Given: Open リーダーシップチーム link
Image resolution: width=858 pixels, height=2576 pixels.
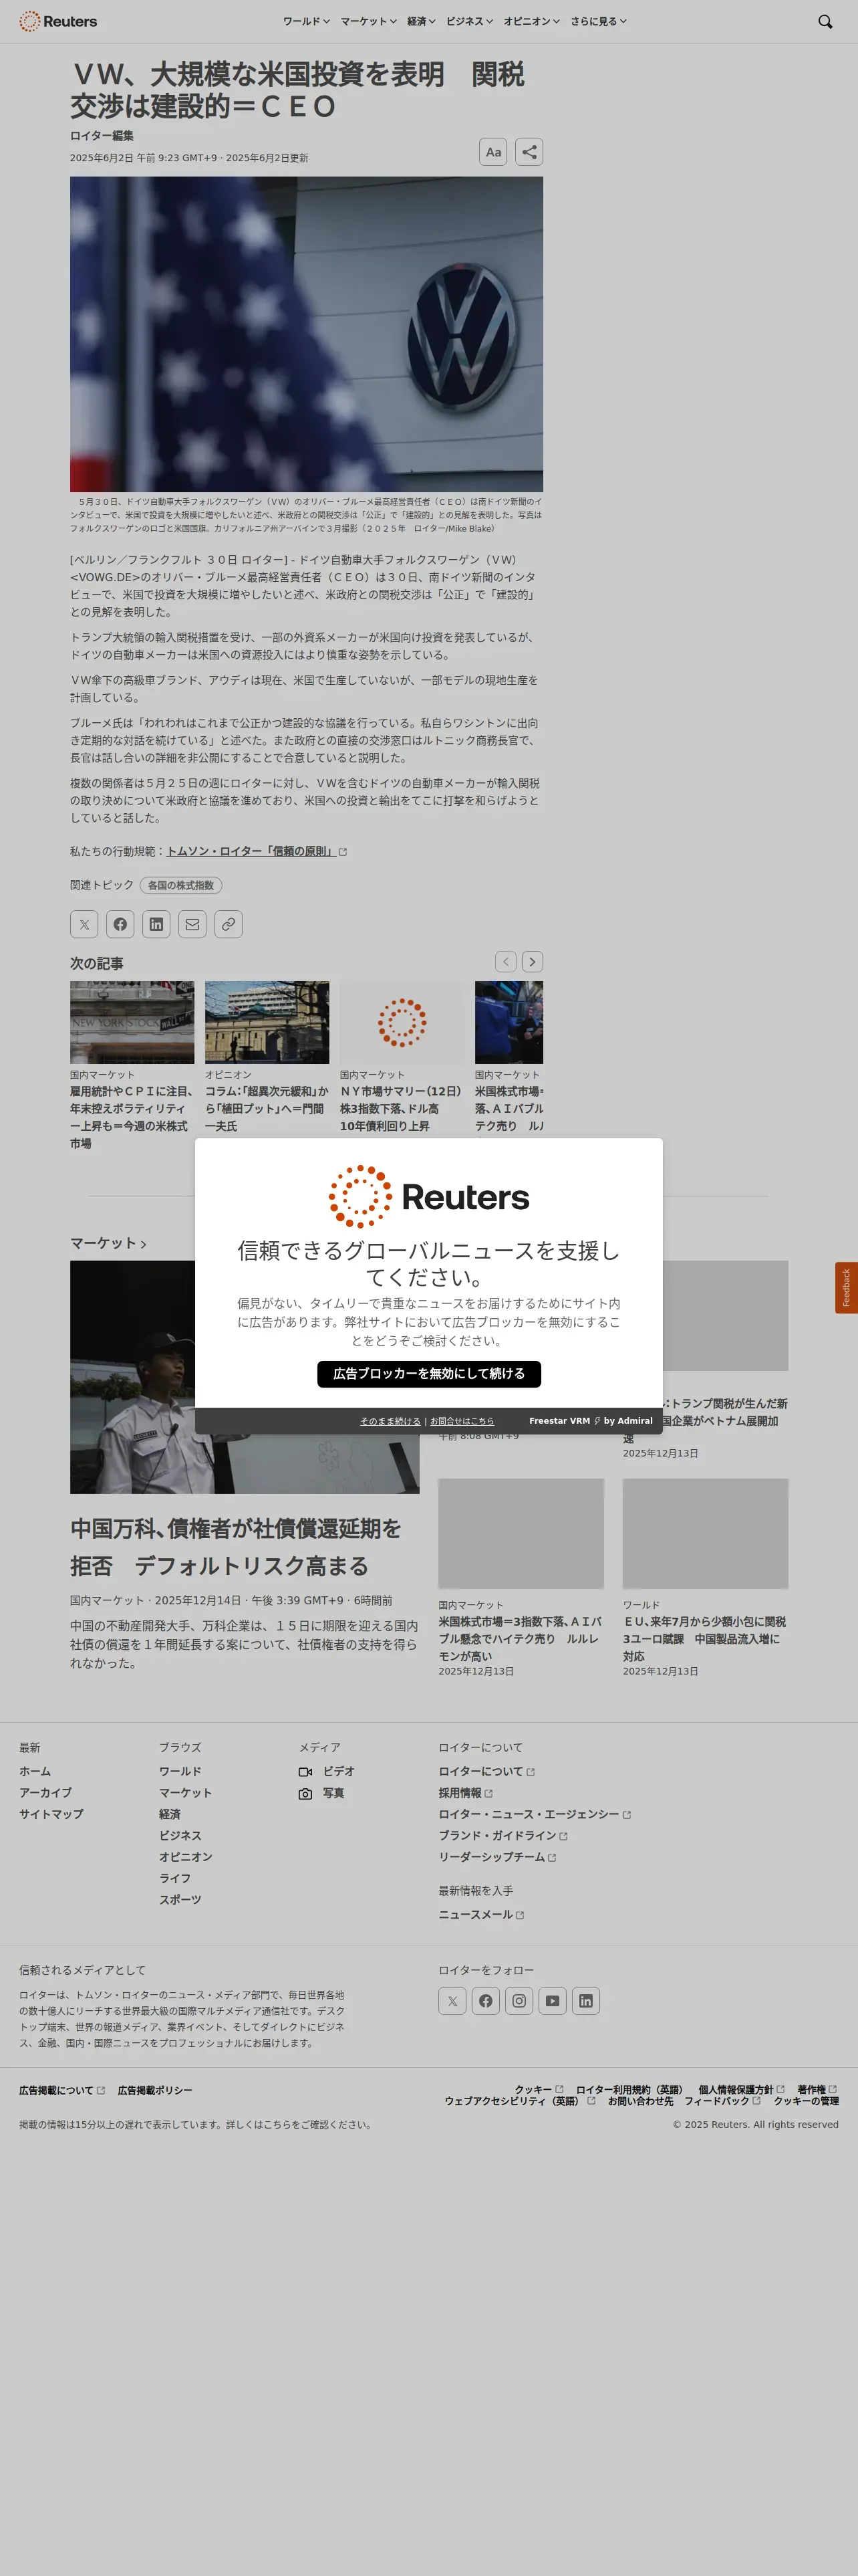Looking at the screenshot, I should [497, 1857].
